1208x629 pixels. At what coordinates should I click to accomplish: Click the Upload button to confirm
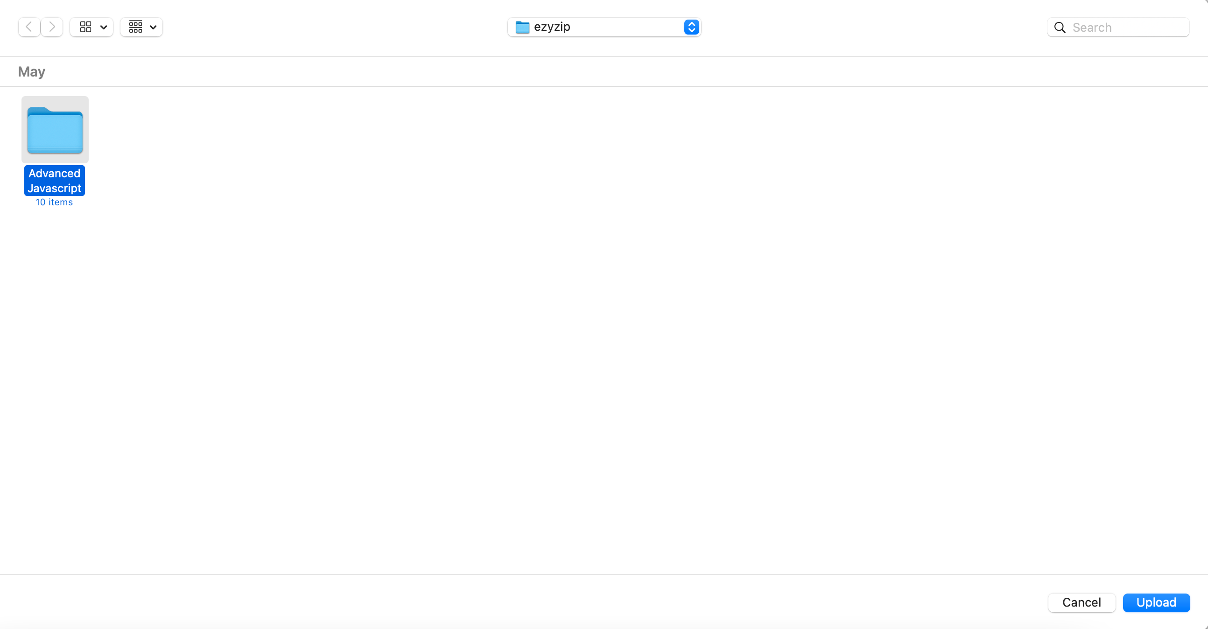coord(1156,603)
